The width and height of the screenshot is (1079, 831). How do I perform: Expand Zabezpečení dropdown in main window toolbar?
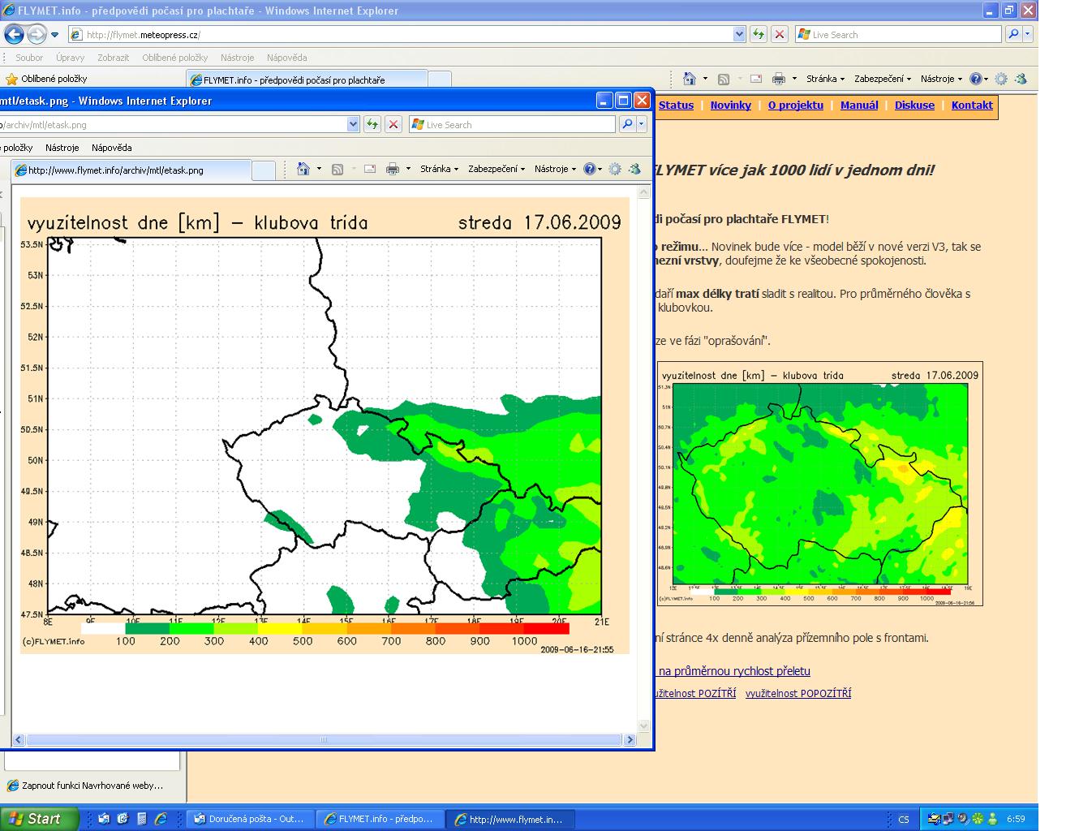pyautogui.click(x=883, y=79)
